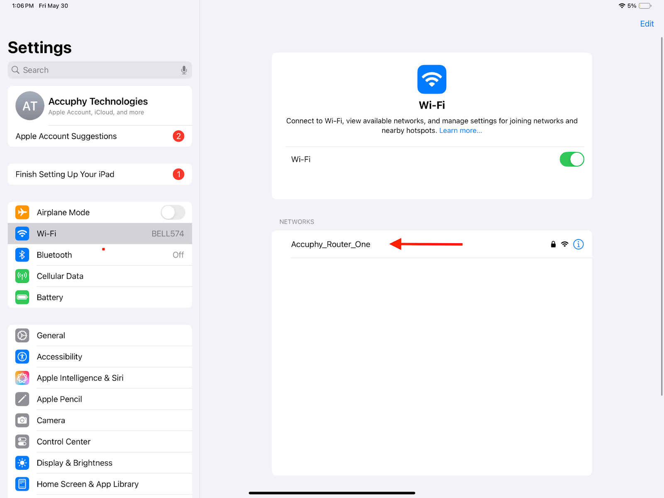Tap the NETWORKS section header
The height and width of the screenshot is (498, 664).
[x=297, y=222]
